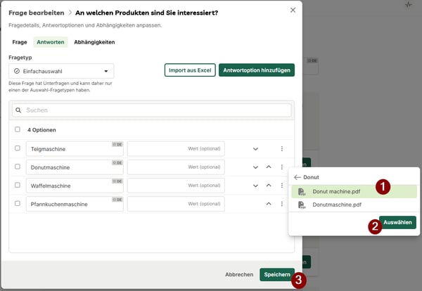Click the '4 Optionen' label

pyautogui.click(x=41, y=130)
